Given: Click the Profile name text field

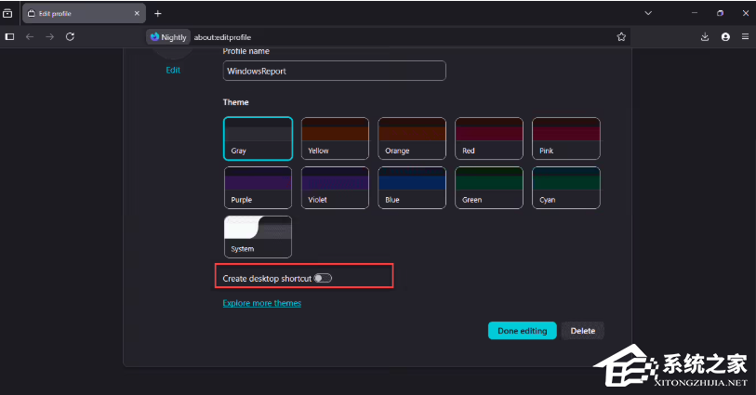Looking at the screenshot, I should 334,72.
